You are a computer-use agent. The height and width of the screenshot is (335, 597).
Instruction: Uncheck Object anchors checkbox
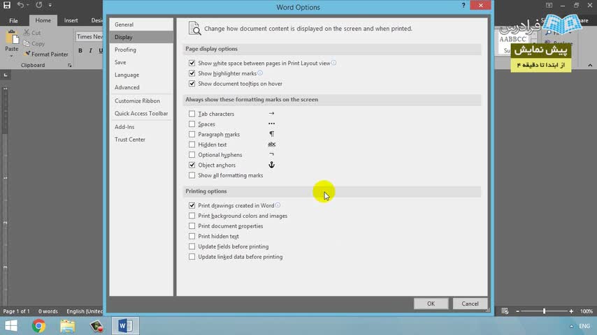[192, 165]
